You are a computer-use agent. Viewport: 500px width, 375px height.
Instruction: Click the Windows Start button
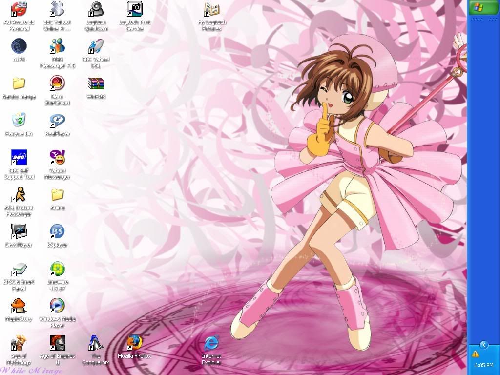pos(483,7)
